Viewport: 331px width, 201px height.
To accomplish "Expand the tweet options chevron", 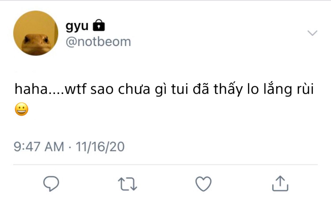I will click(312, 33).
